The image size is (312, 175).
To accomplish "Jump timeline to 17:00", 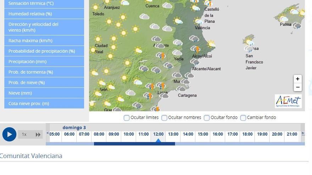I will (233, 134).
